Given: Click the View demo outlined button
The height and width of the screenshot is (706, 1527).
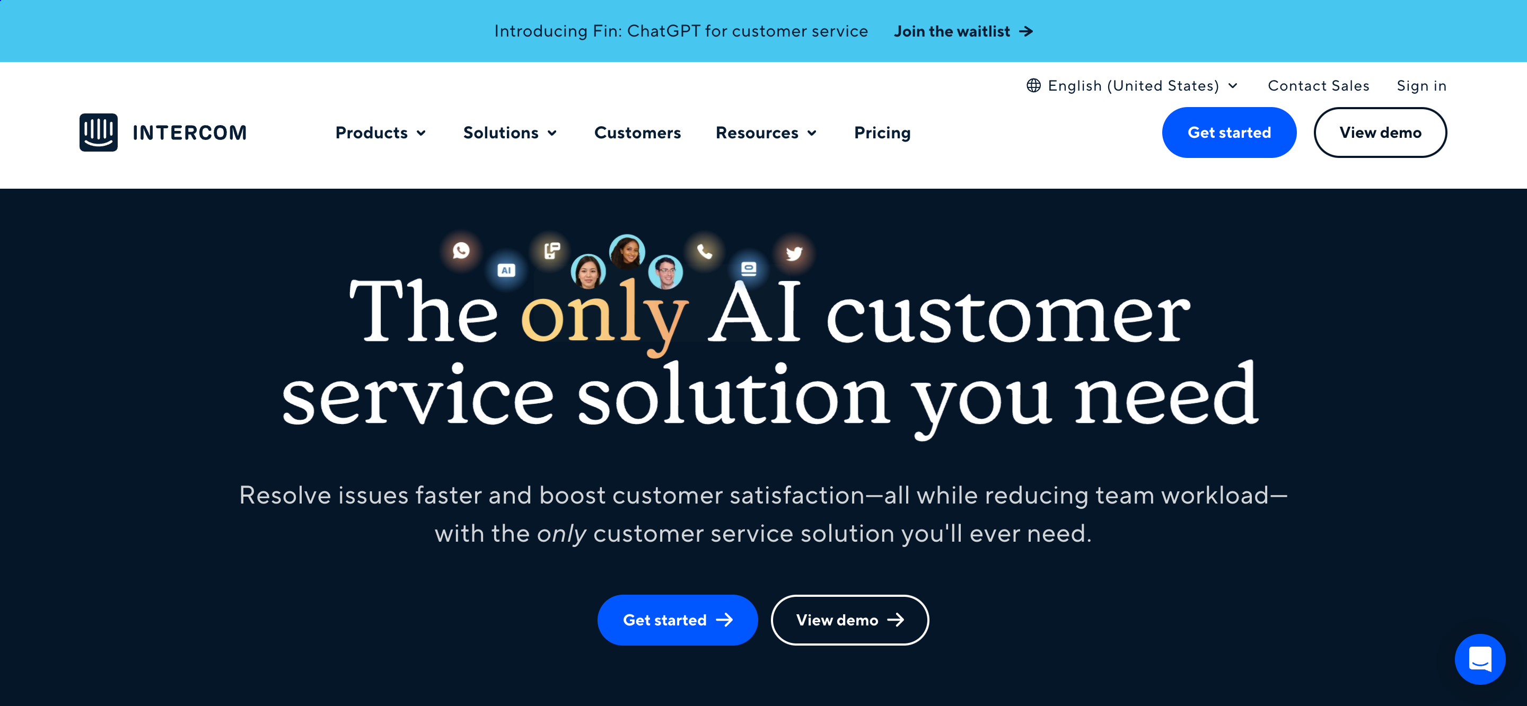Looking at the screenshot, I should [x=1380, y=133].
